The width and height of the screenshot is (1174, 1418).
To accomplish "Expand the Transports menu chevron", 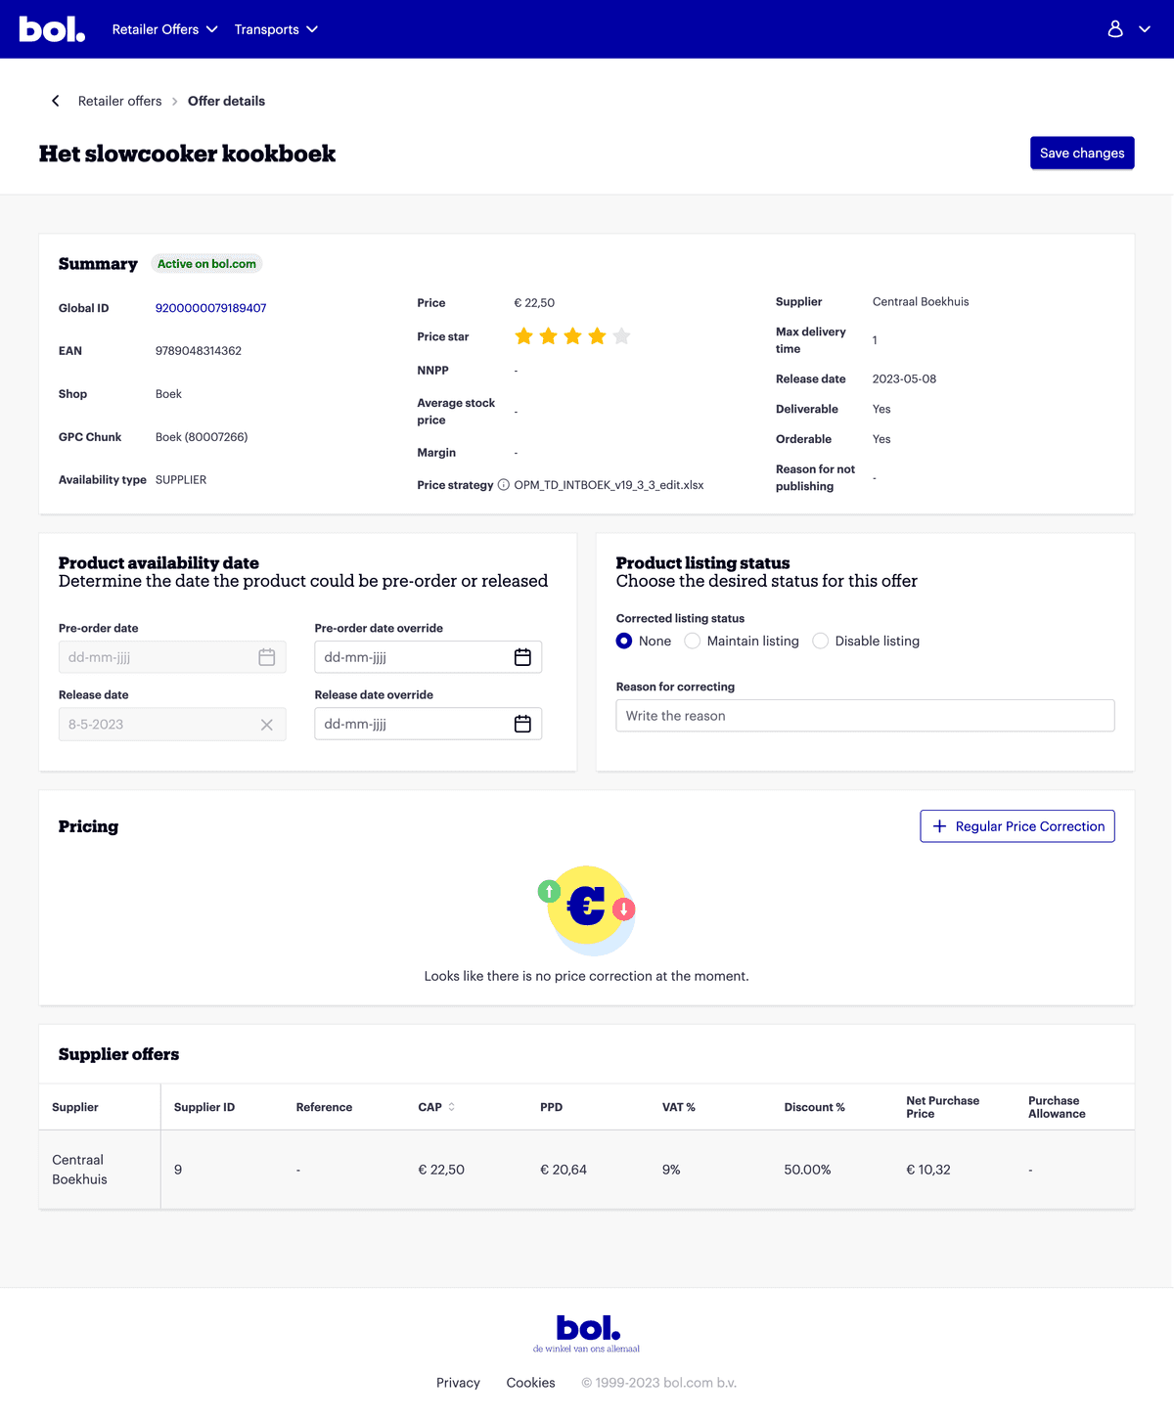I will (311, 29).
